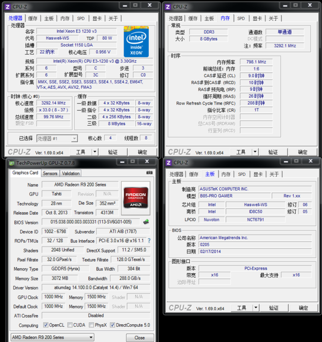Click the Close button in GPU-Z
322x342 pixels.
[x=140, y=337]
